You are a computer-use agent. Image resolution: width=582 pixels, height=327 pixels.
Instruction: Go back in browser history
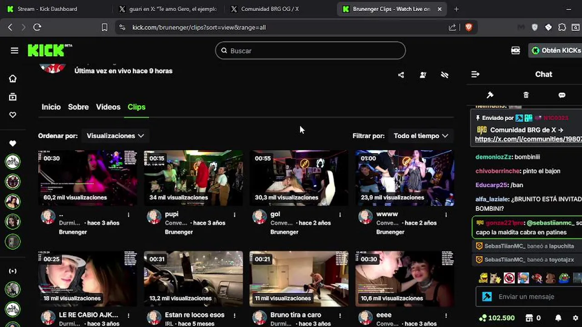click(10, 27)
